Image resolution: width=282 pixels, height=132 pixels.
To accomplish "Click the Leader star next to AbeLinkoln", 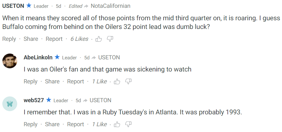I will (57, 57).
